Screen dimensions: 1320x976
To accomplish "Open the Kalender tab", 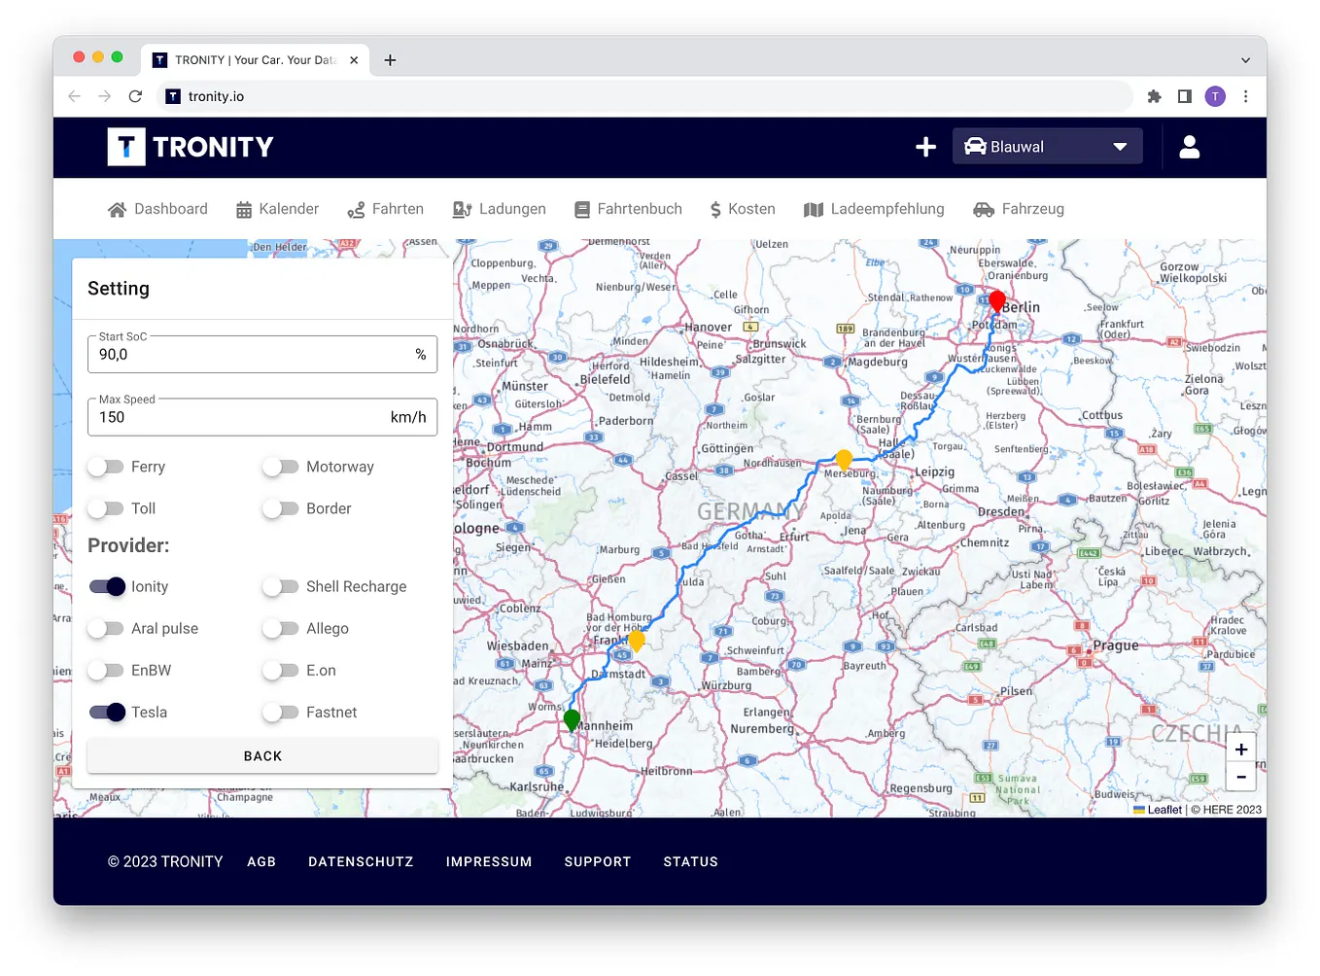I will (277, 209).
